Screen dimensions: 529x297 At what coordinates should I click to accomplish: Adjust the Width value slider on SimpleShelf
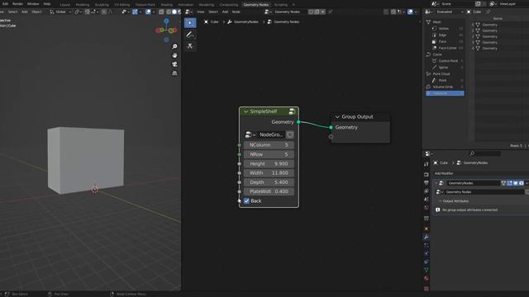click(x=269, y=172)
